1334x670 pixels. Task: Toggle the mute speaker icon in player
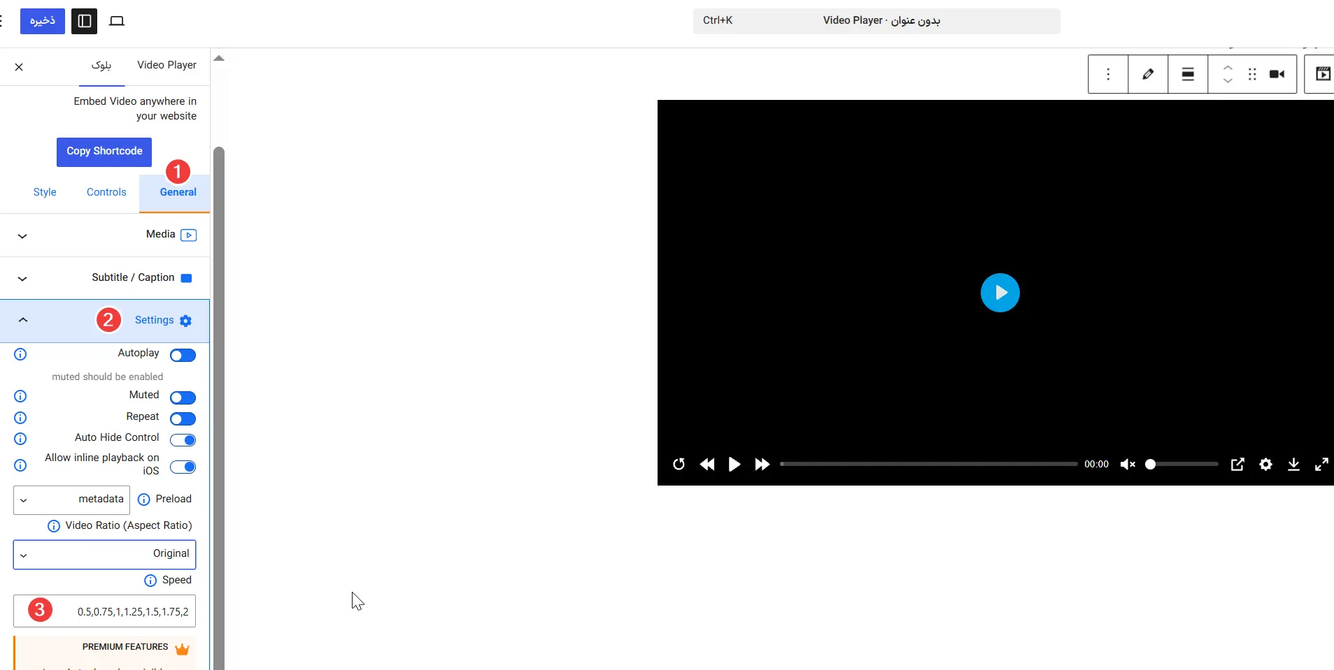coord(1127,464)
